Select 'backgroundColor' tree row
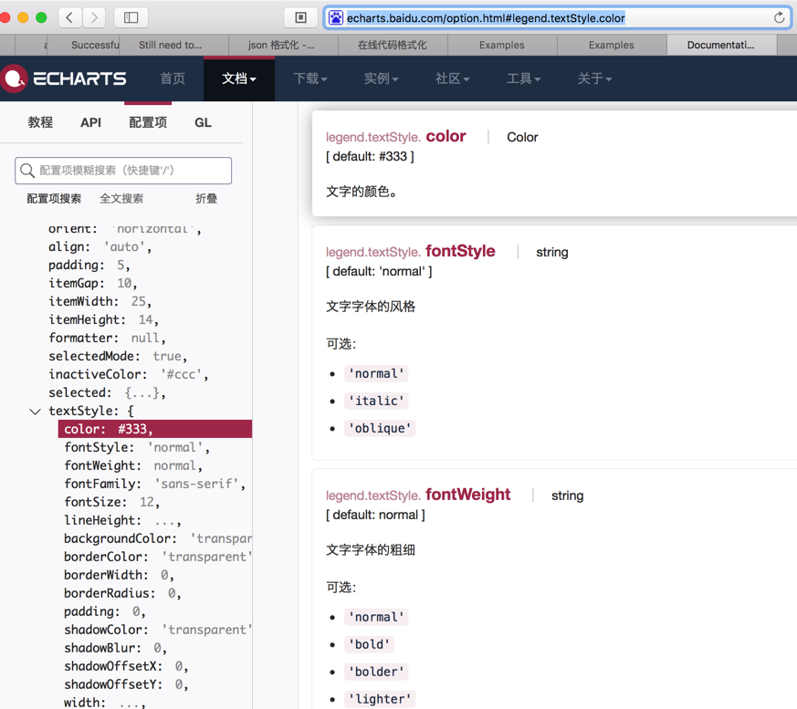Viewport: 797px width, 709px height. coord(158,539)
